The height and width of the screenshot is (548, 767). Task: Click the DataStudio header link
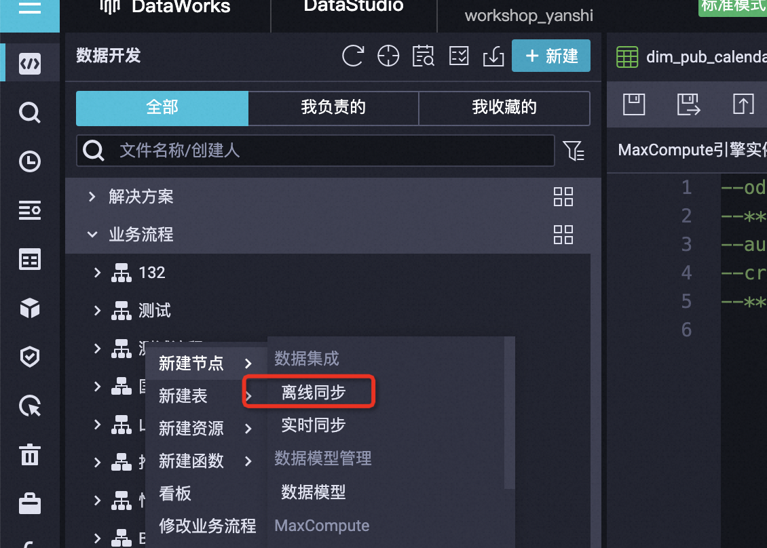point(353,6)
